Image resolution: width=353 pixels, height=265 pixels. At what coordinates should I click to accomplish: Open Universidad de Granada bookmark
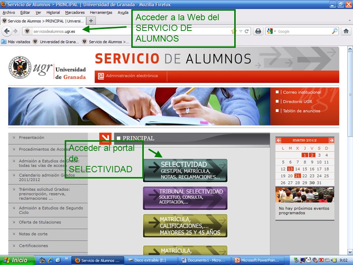56,42
